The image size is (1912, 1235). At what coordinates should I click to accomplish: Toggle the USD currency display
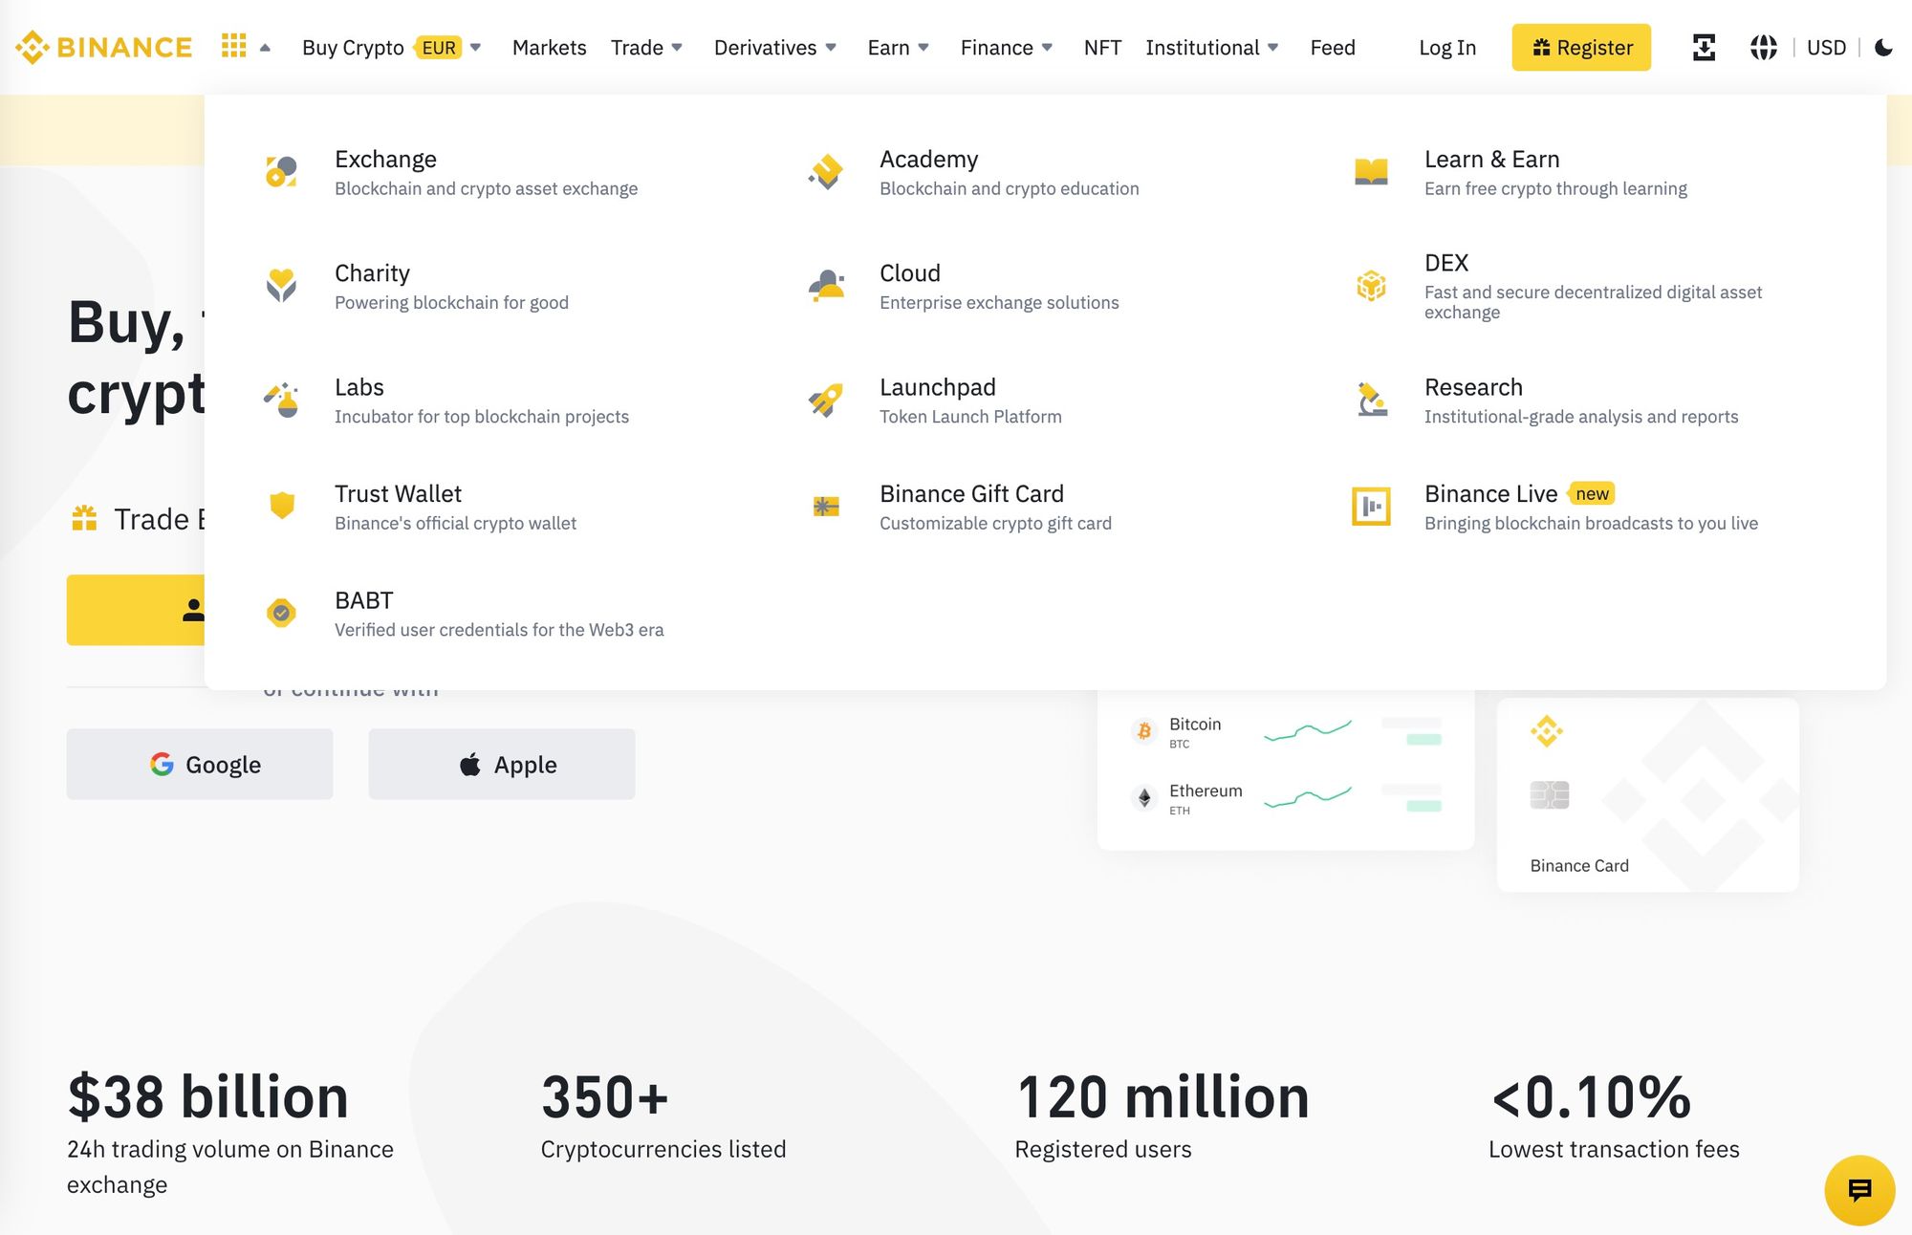1826,46
